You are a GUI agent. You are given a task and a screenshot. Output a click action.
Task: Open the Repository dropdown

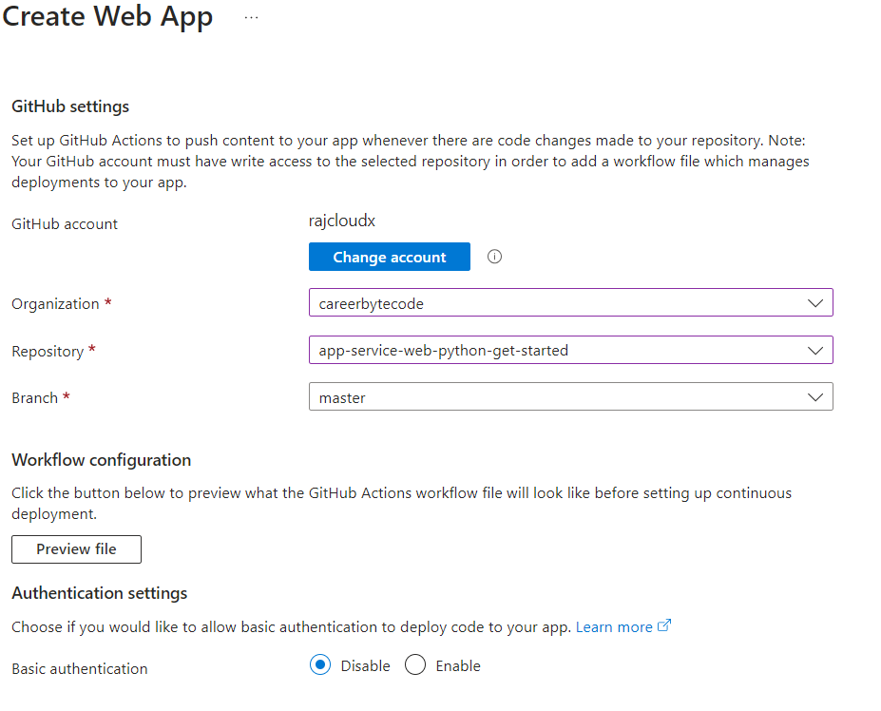[570, 350]
